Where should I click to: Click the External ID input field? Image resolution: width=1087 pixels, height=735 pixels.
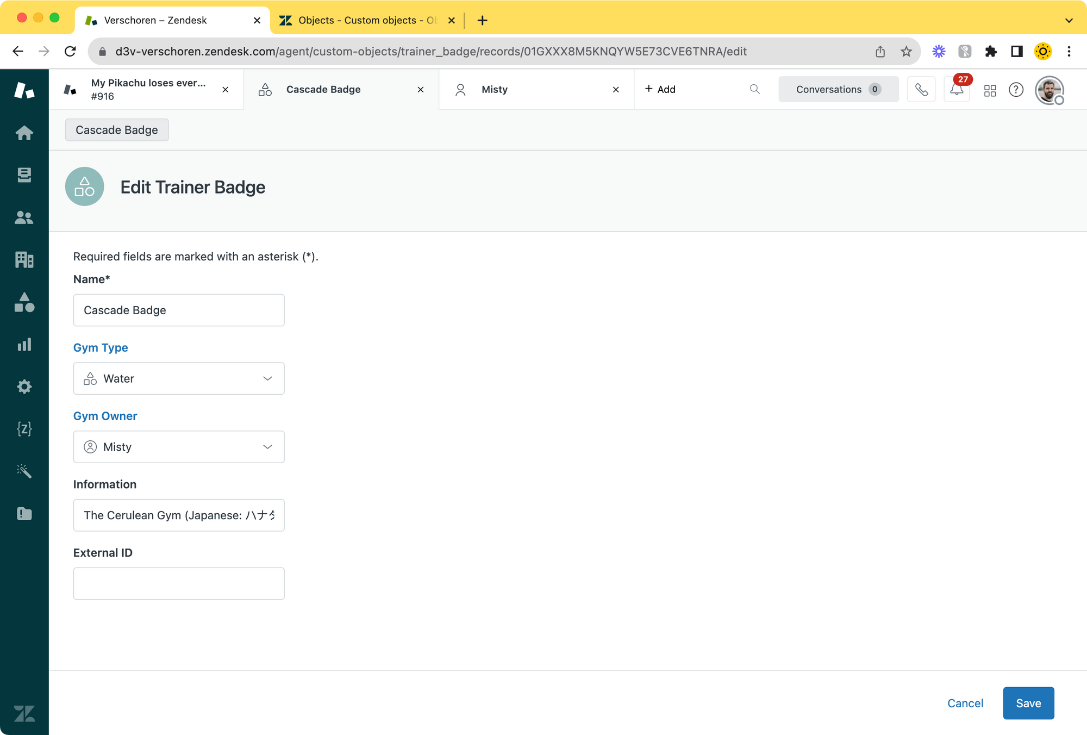[179, 583]
